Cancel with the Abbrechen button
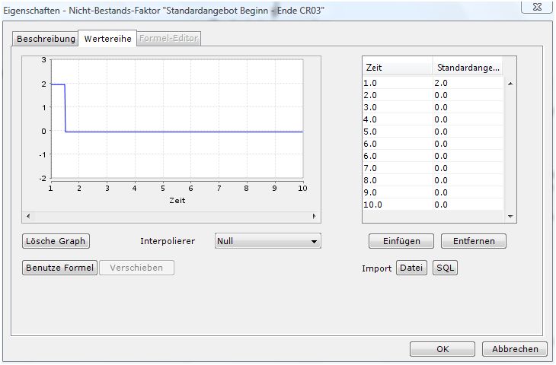The image size is (556, 365). click(515, 349)
